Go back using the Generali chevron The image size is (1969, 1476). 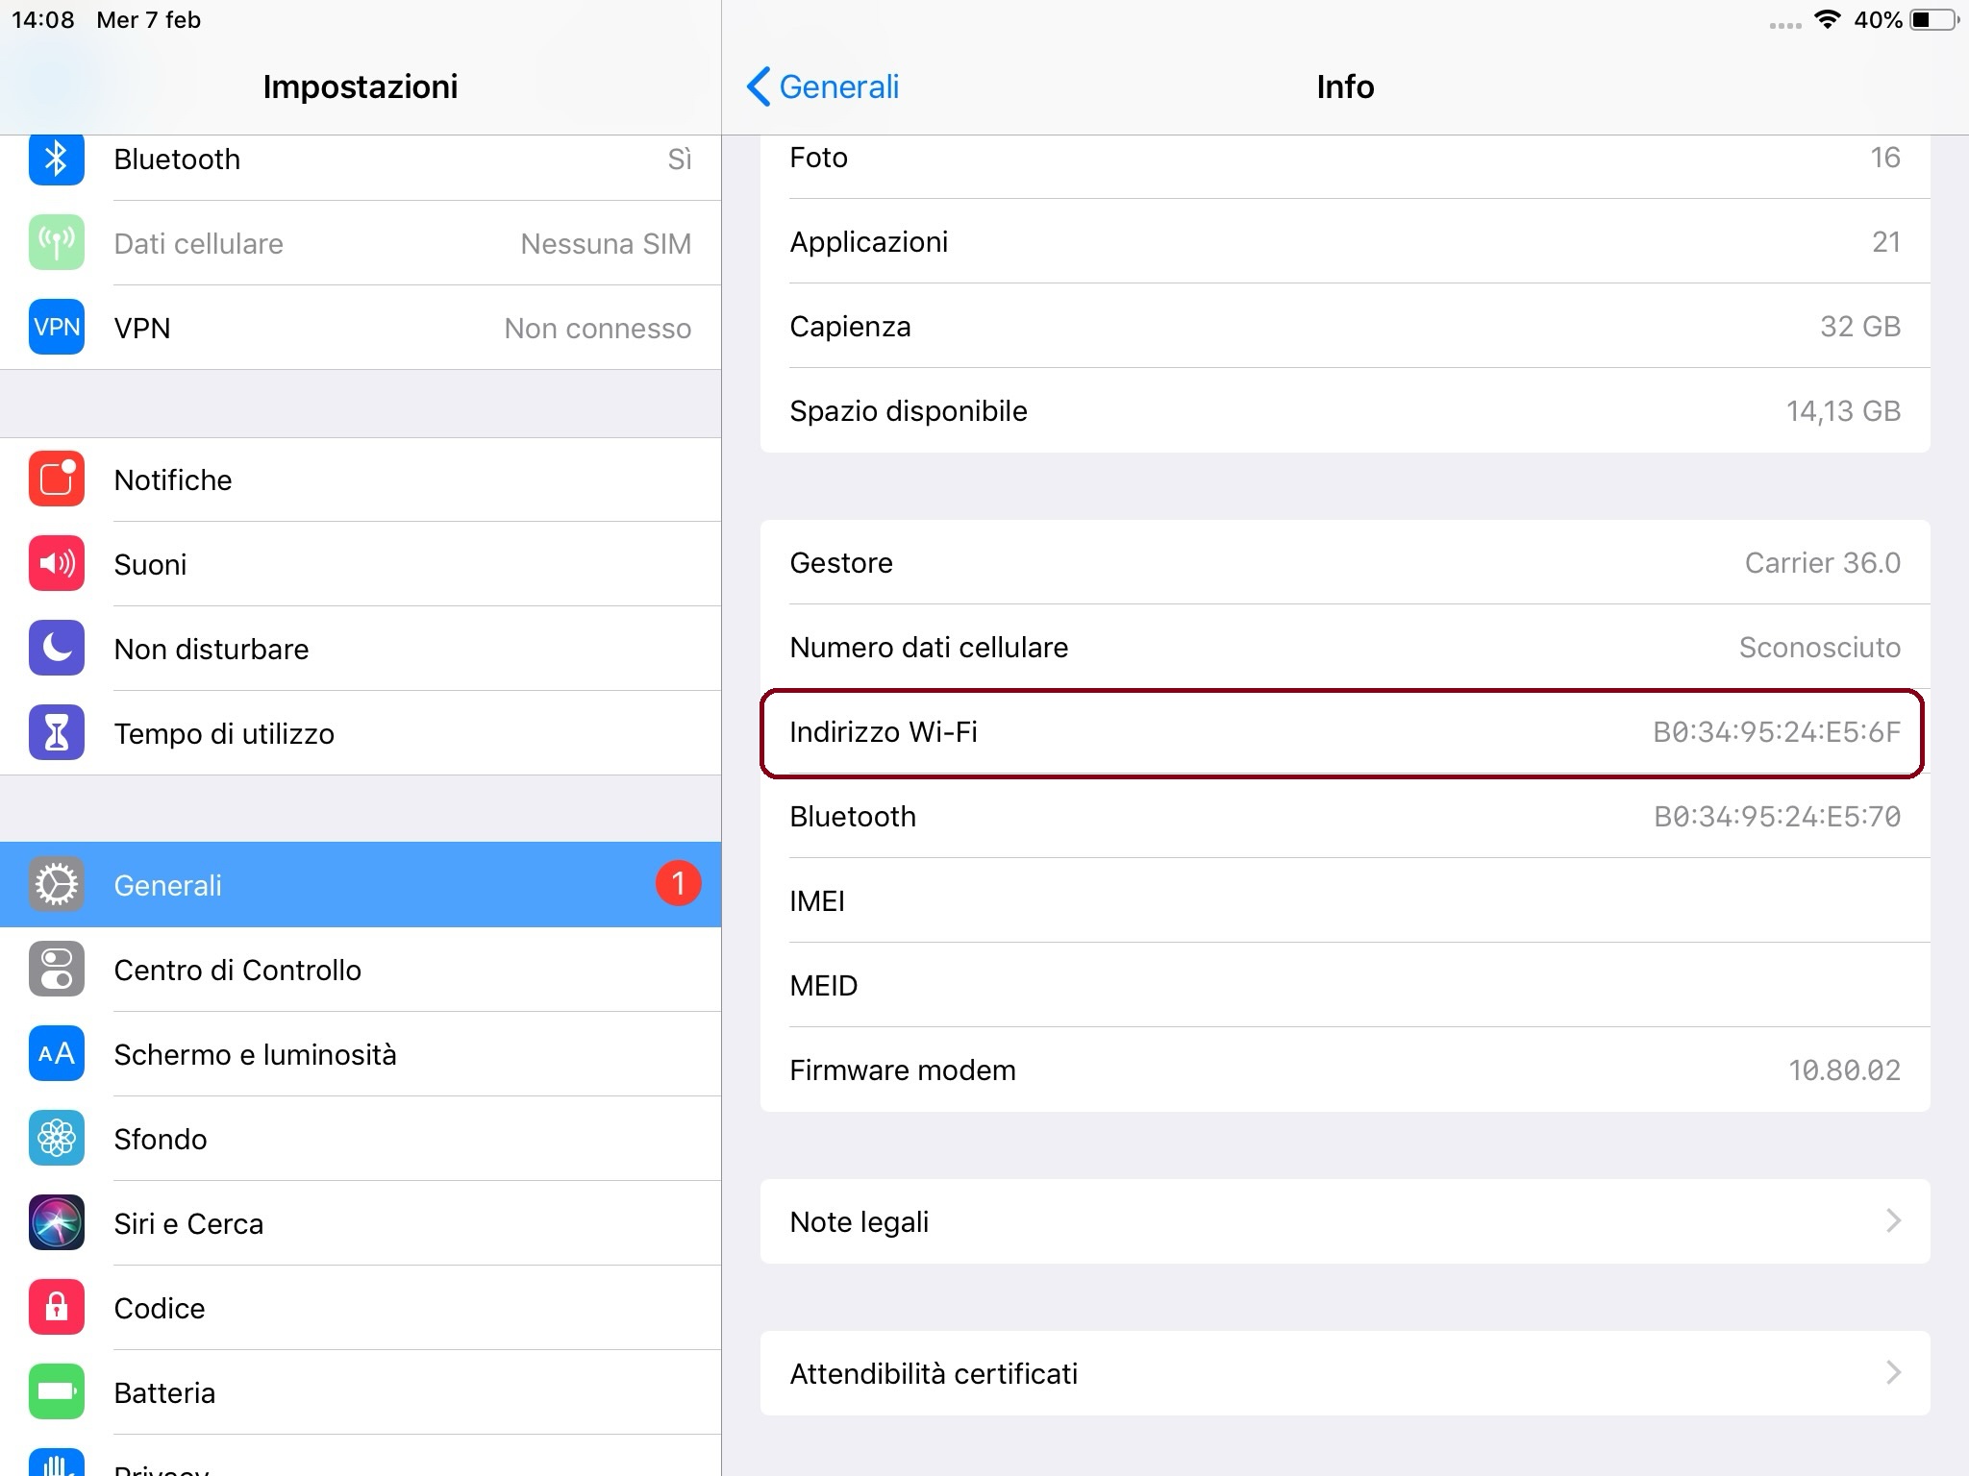tap(759, 86)
